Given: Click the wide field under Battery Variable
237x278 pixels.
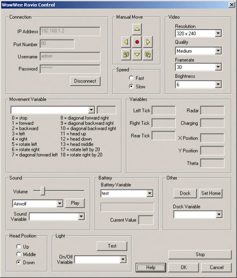Looking at the screenshot, I should click(x=127, y=207).
